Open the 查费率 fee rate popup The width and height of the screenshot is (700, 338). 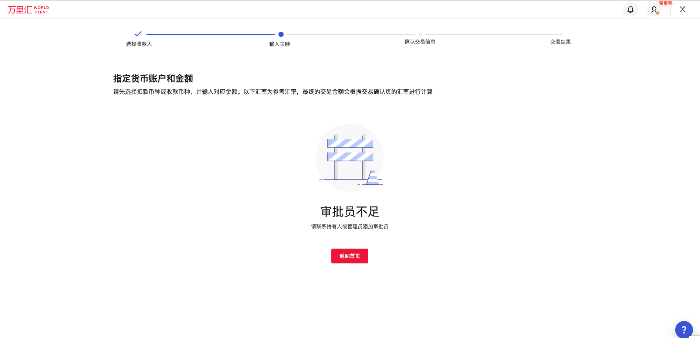(x=666, y=3)
